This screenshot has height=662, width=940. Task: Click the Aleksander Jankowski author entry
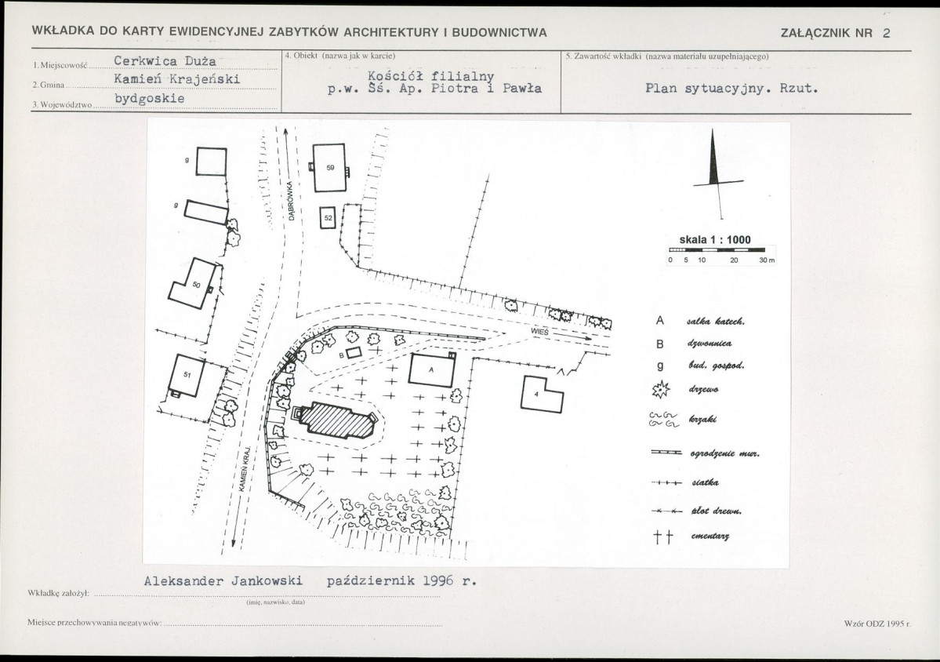coord(223,582)
